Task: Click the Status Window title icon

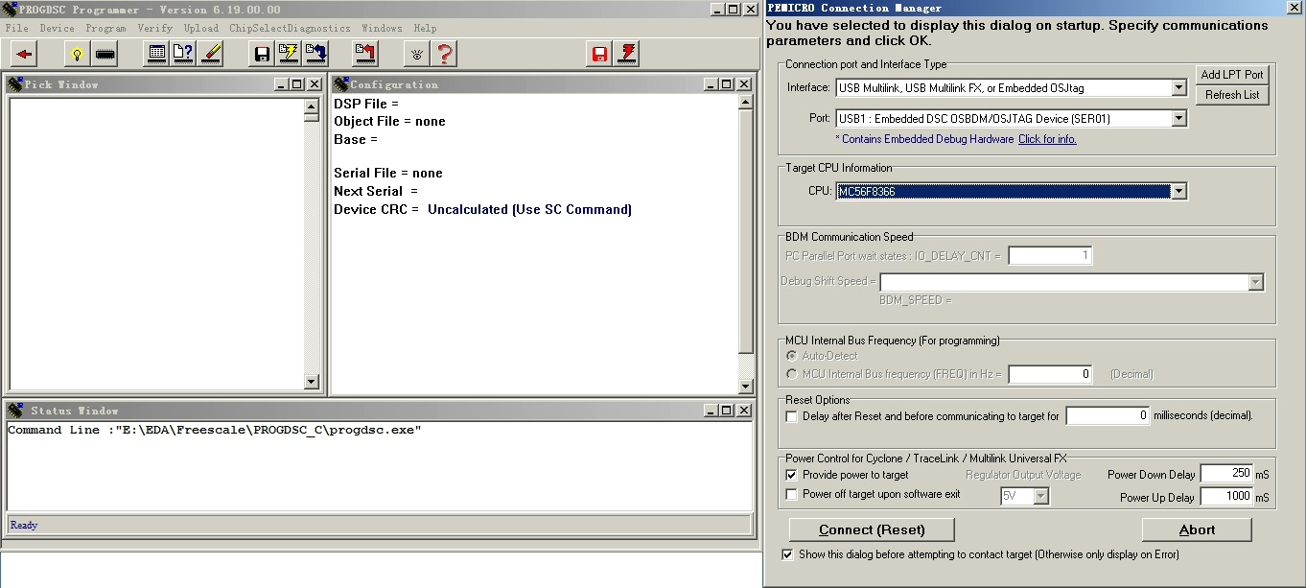Action: click(x=15, y=411)
